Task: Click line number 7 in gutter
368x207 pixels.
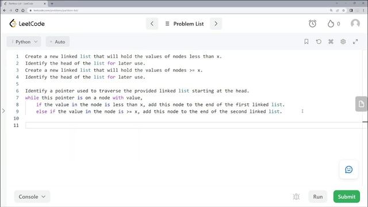Action: pos(17,98)
